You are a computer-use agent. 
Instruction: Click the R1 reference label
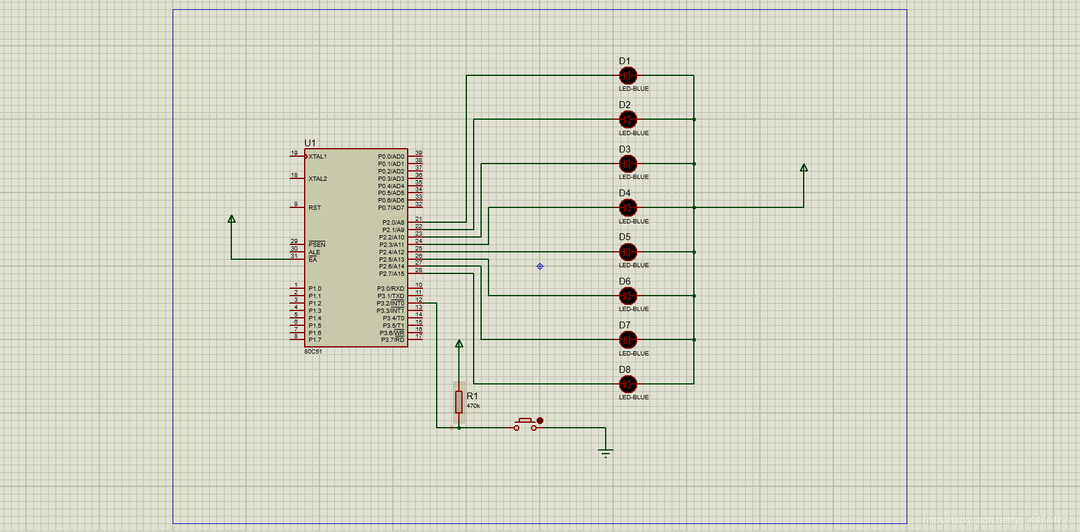(x=472, y=396)
